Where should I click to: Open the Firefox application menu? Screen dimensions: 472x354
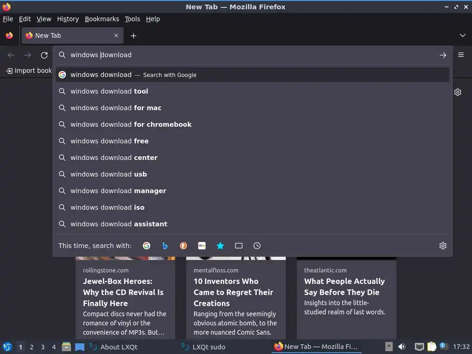(461, 55)
